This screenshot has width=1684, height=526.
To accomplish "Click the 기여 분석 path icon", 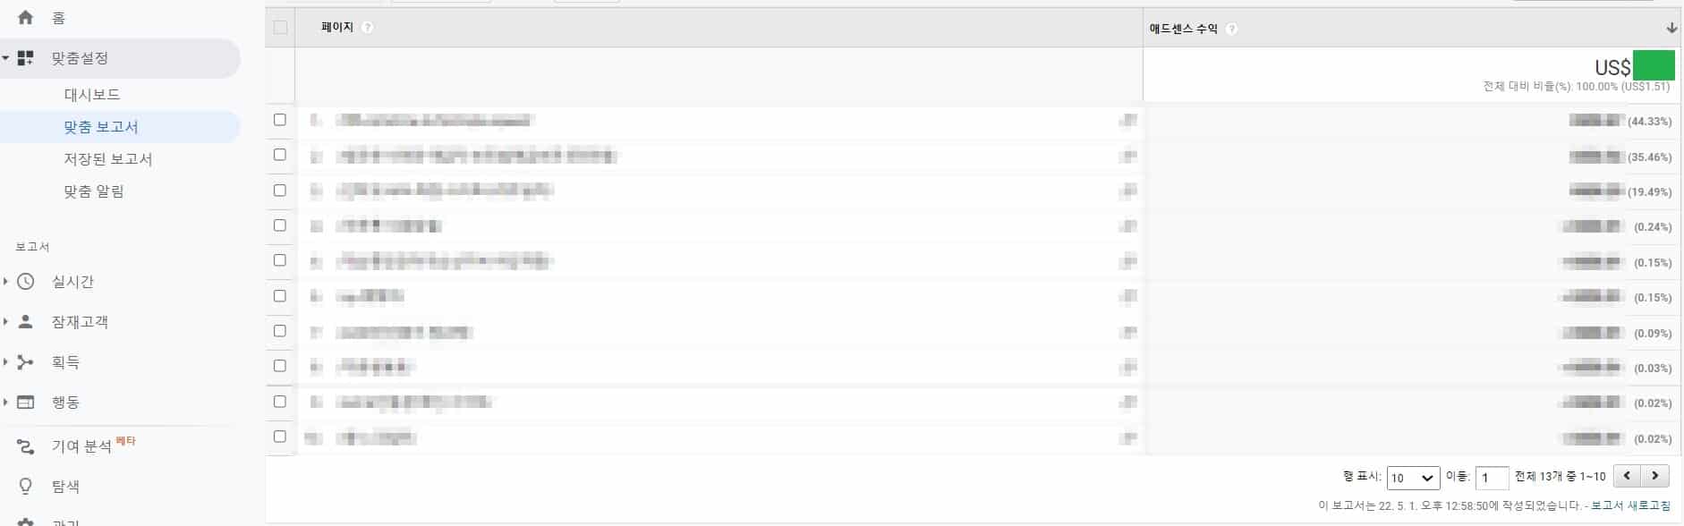I will [25, 445].
